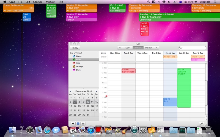
Task: Switch to Month view
Action: coord(148,48)
